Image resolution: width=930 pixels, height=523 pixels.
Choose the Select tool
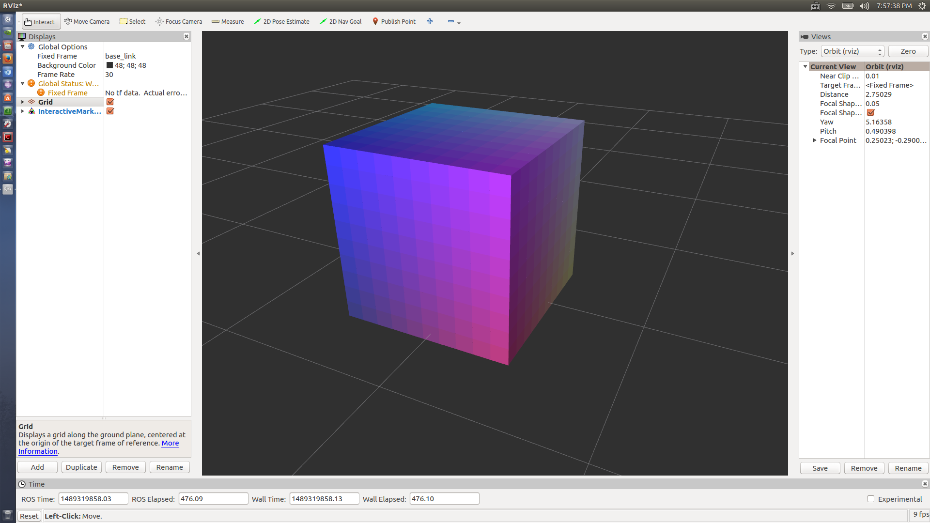(x=133, y=22)
